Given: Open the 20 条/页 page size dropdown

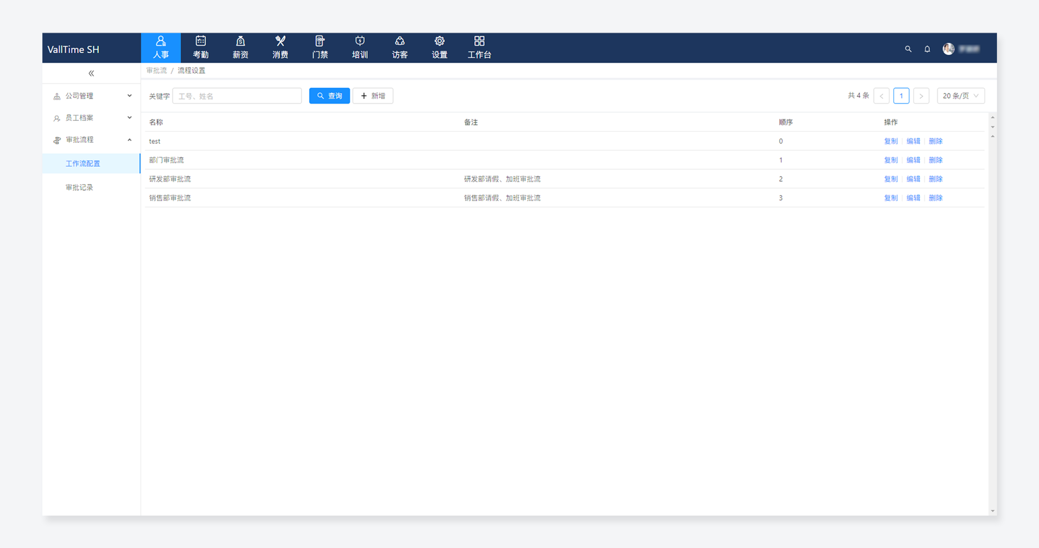Looking at the screenshot, I should [961, 96].
